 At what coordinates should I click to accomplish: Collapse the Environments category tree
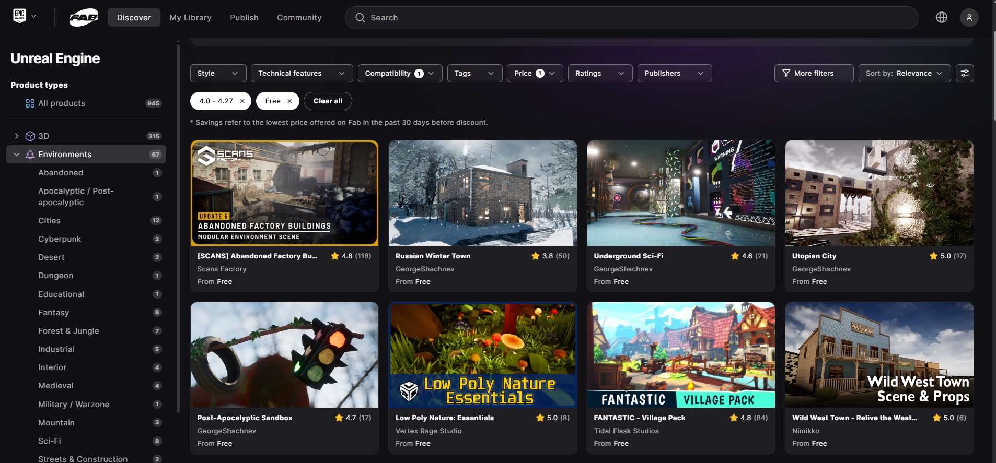pyautogui.click(x=17, y=155)
